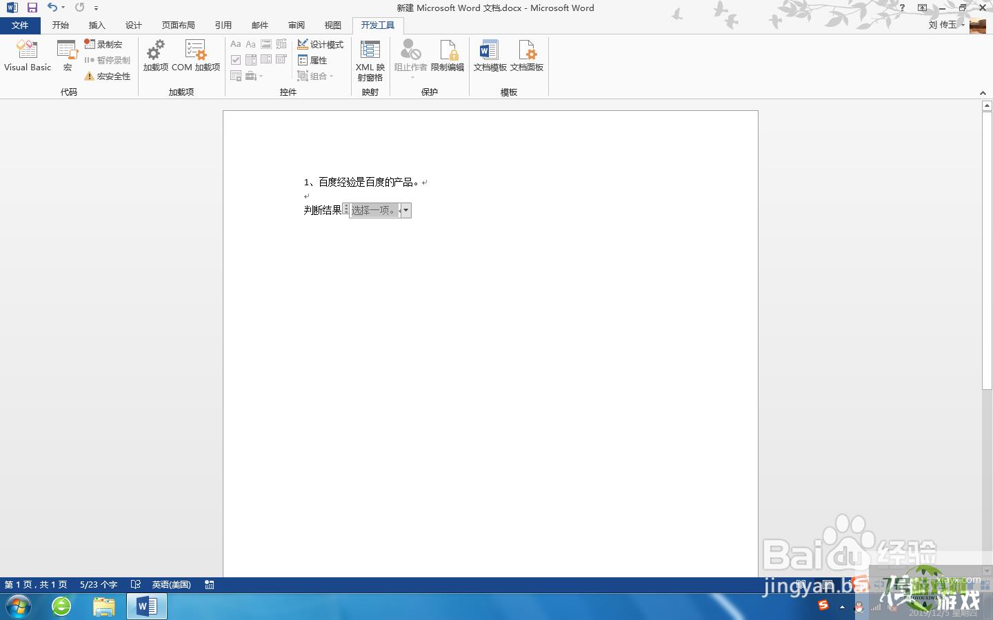Open ribbon display options button
993x620 pixels.
[x=923, y=8]
